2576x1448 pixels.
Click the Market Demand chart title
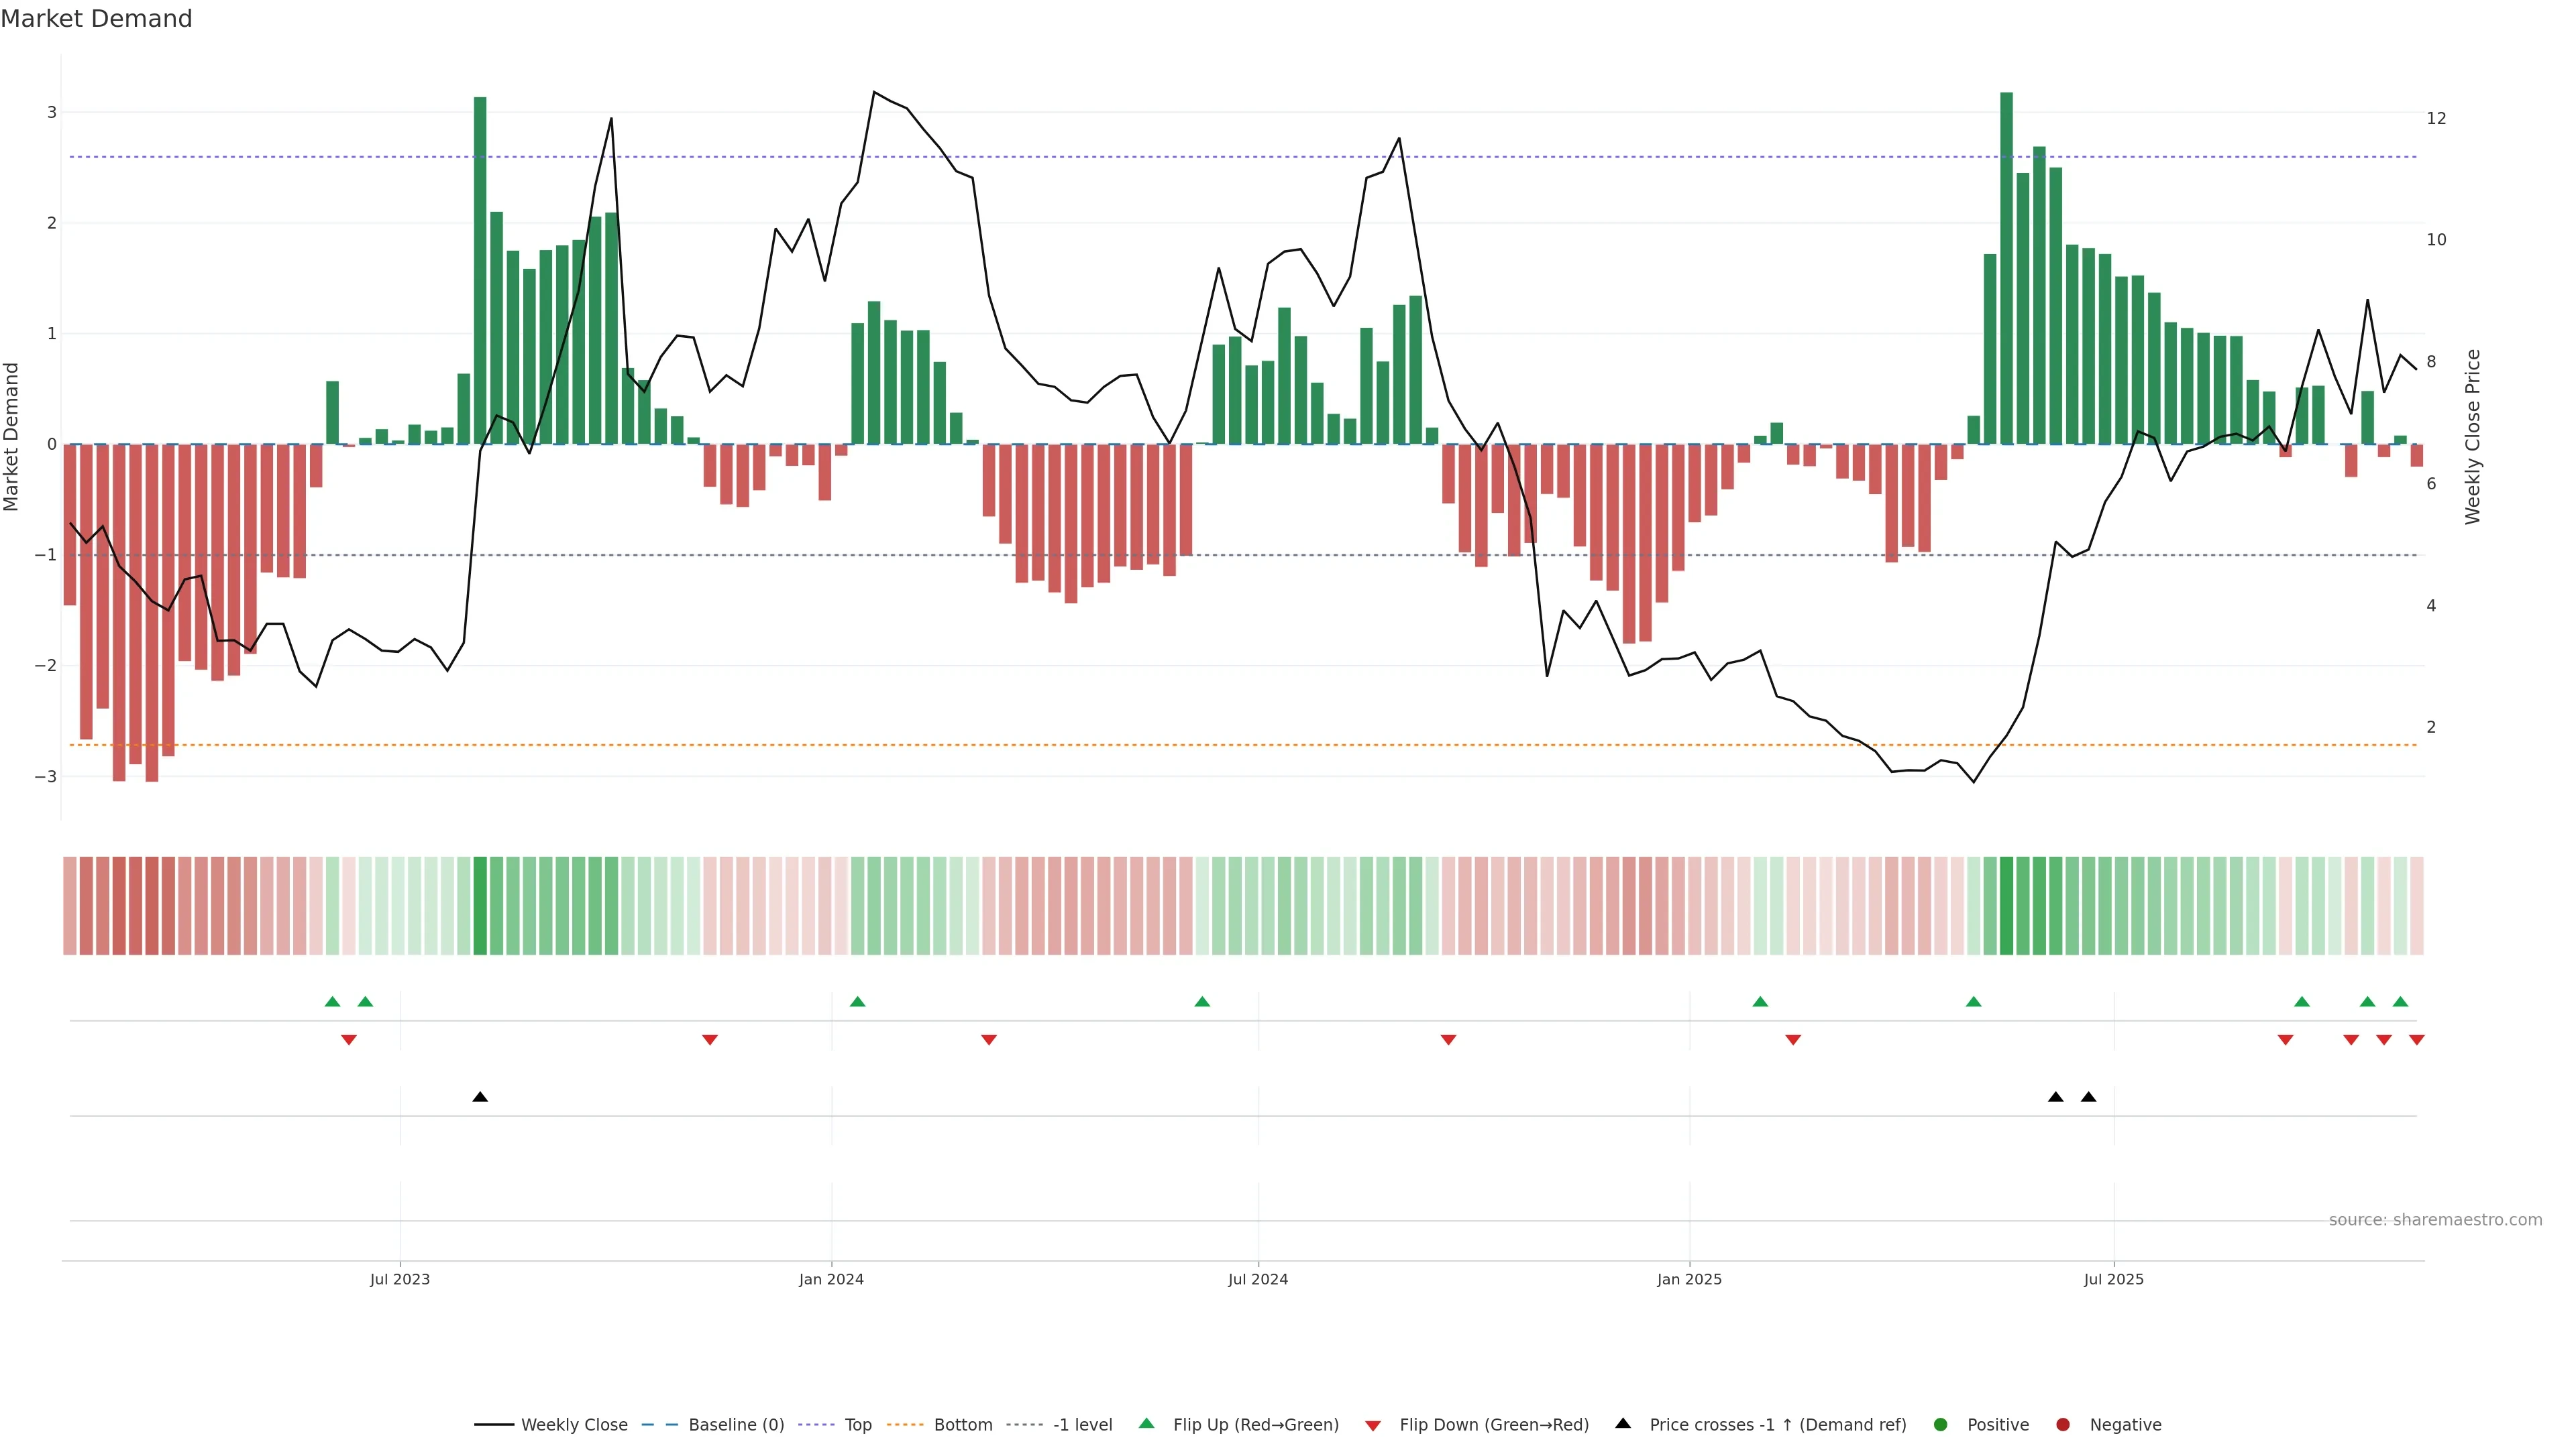point(96,19)
